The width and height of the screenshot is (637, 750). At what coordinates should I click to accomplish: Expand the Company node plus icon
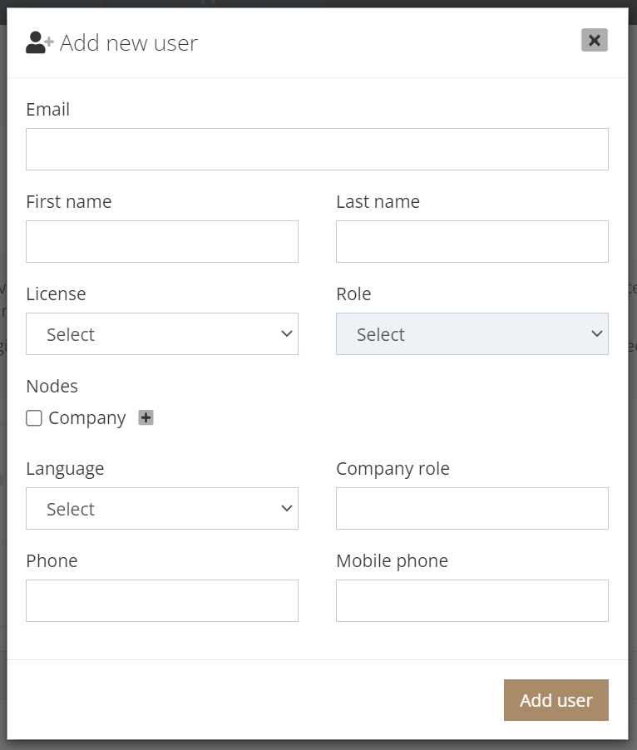click(x=146, y=417)
